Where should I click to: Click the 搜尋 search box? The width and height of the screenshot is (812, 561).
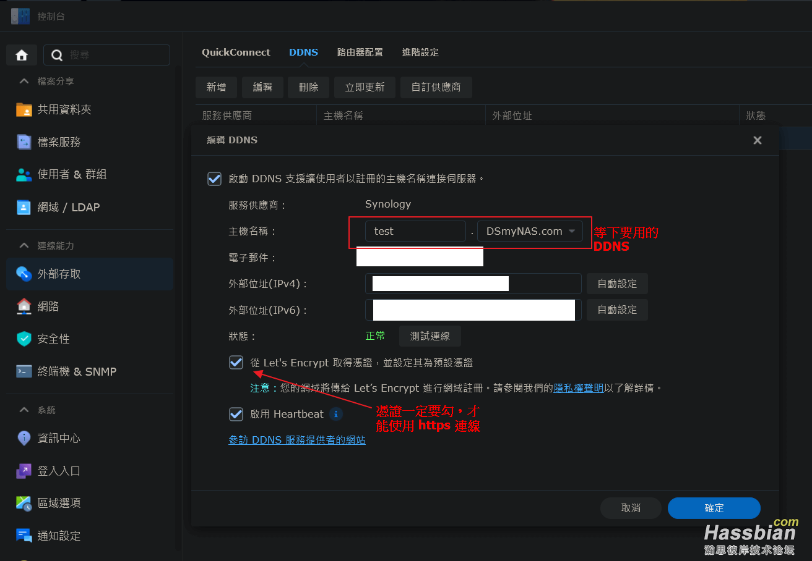pyautogui.click(x=106, y=55)
